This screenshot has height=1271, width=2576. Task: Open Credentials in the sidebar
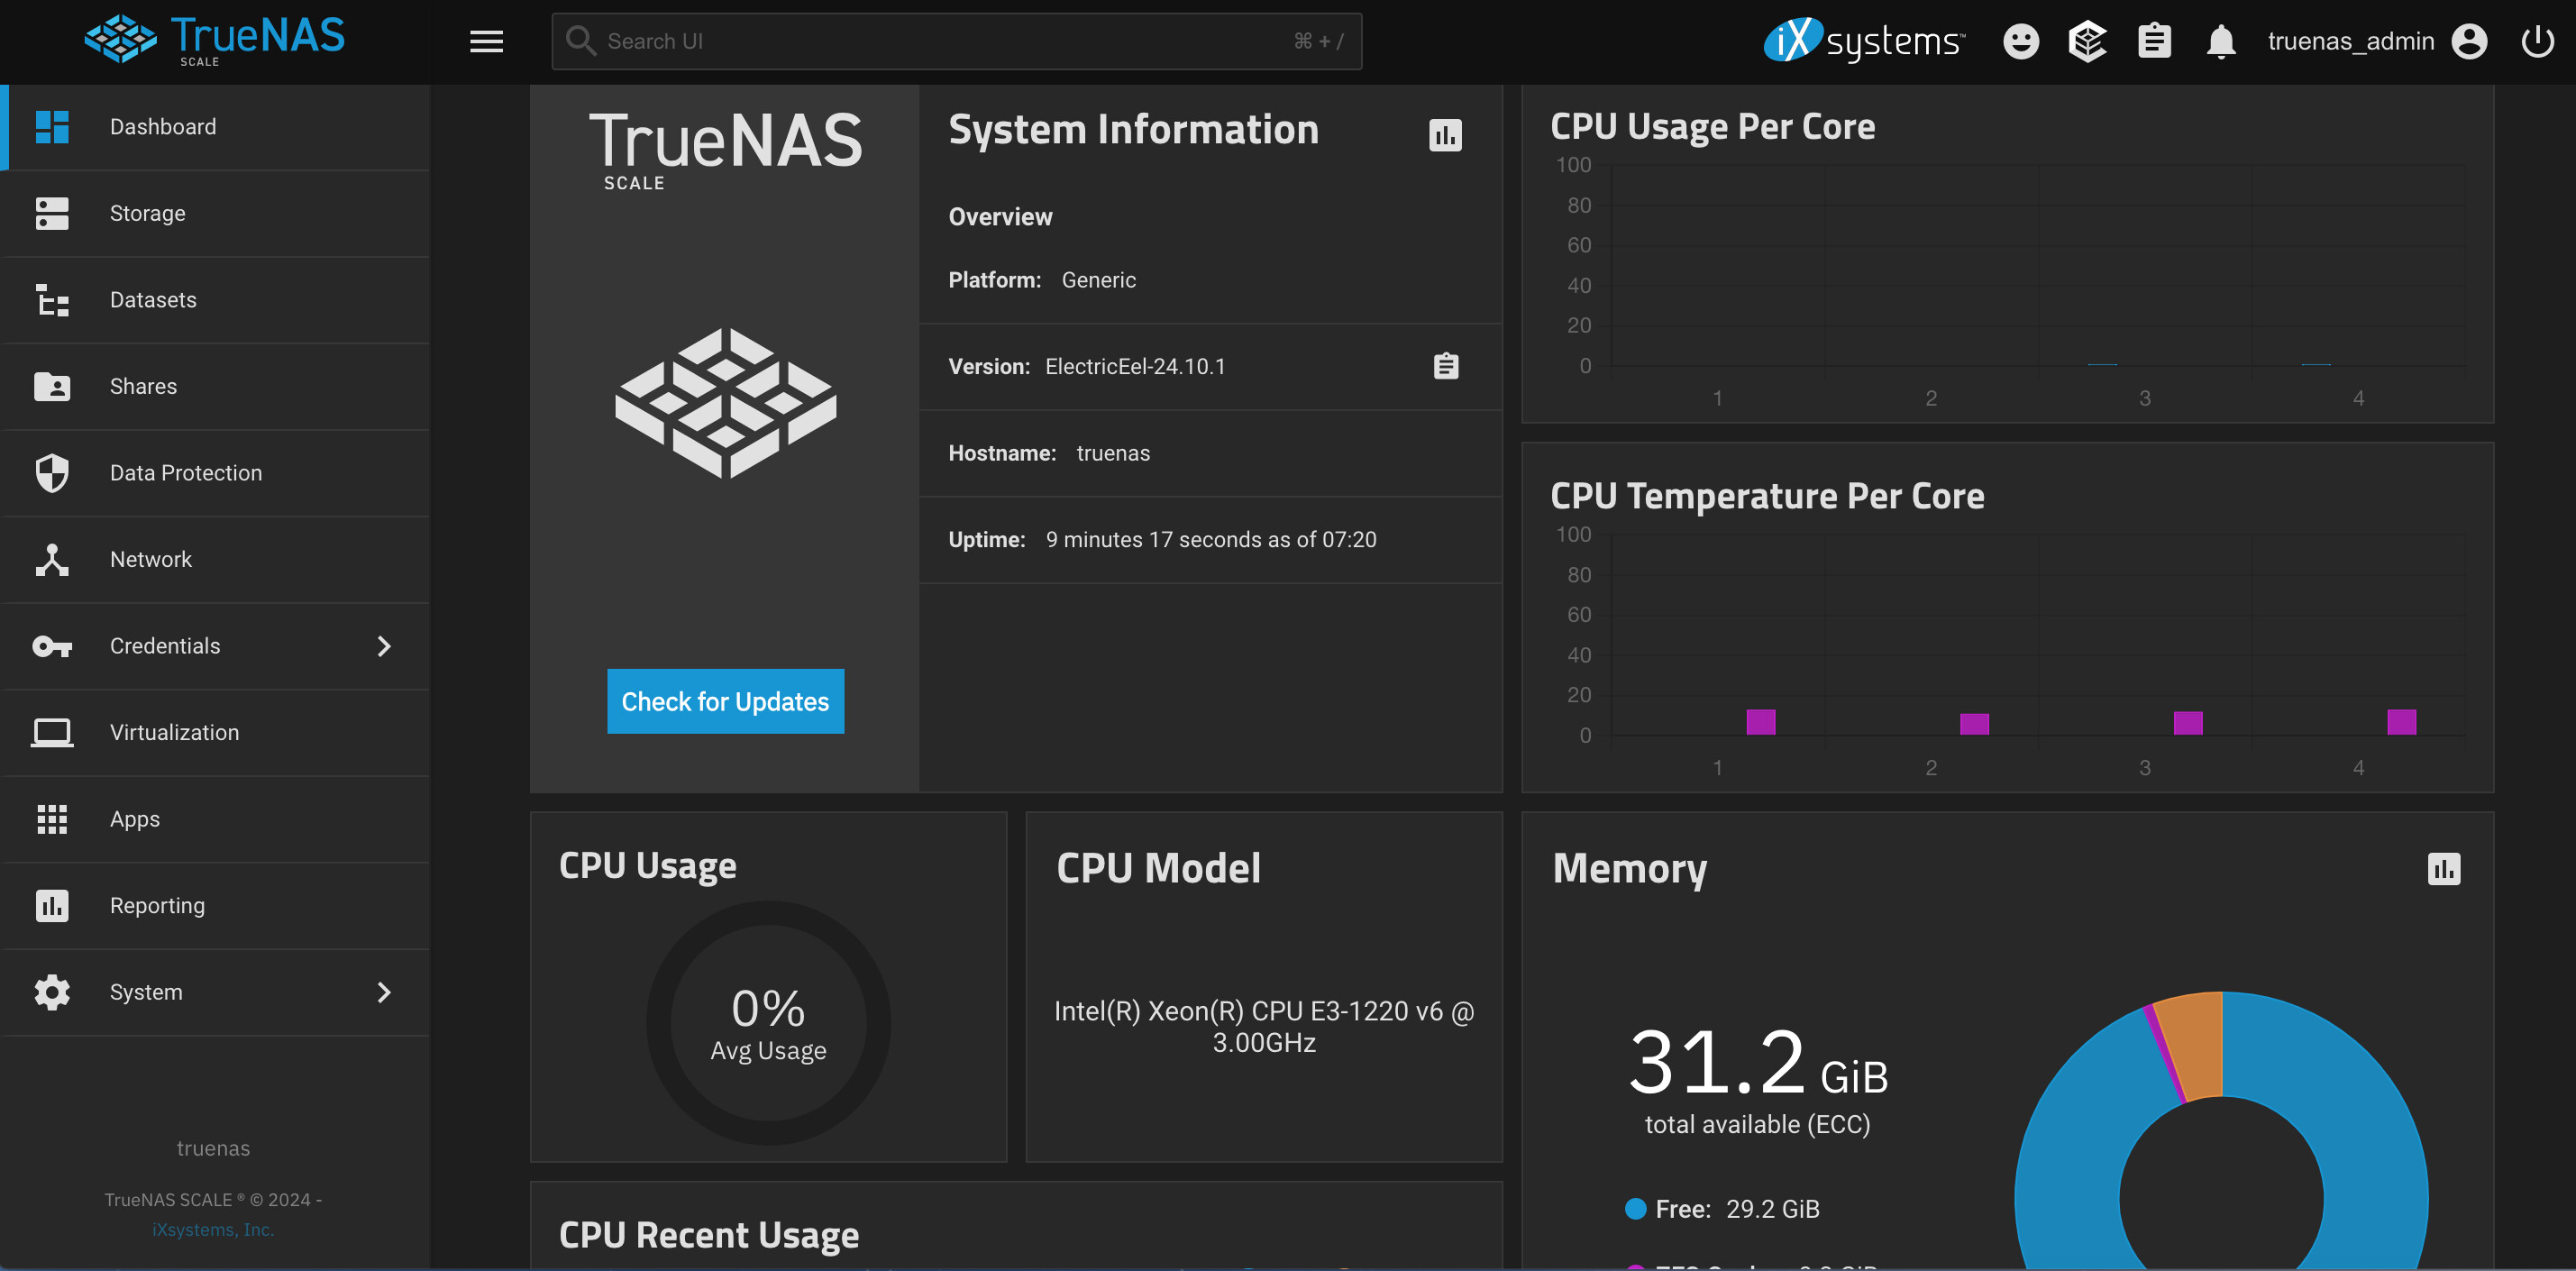[215, 646]
